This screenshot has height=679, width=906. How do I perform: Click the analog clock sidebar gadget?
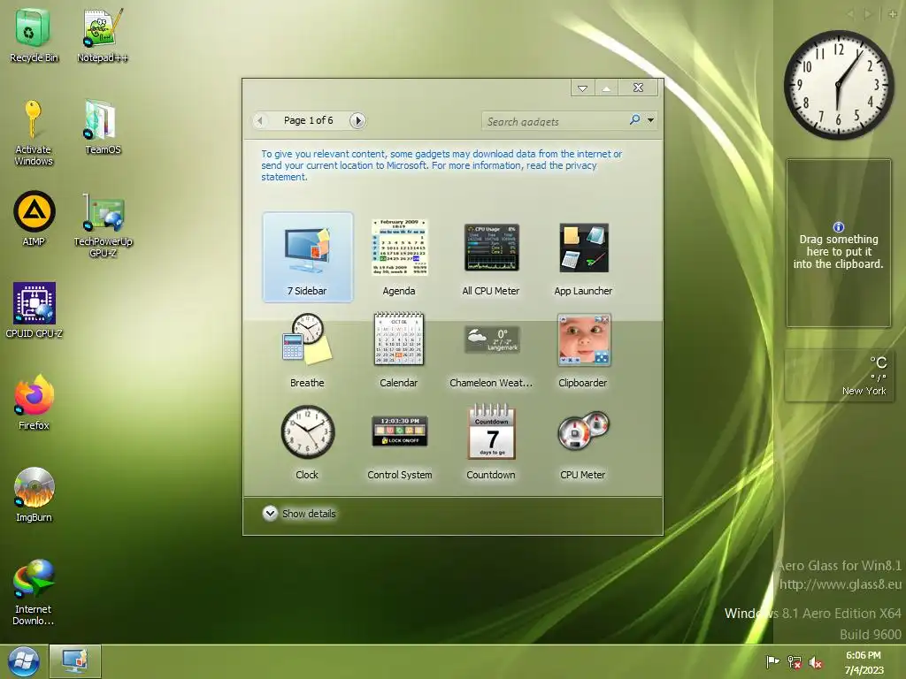[839, 85]
